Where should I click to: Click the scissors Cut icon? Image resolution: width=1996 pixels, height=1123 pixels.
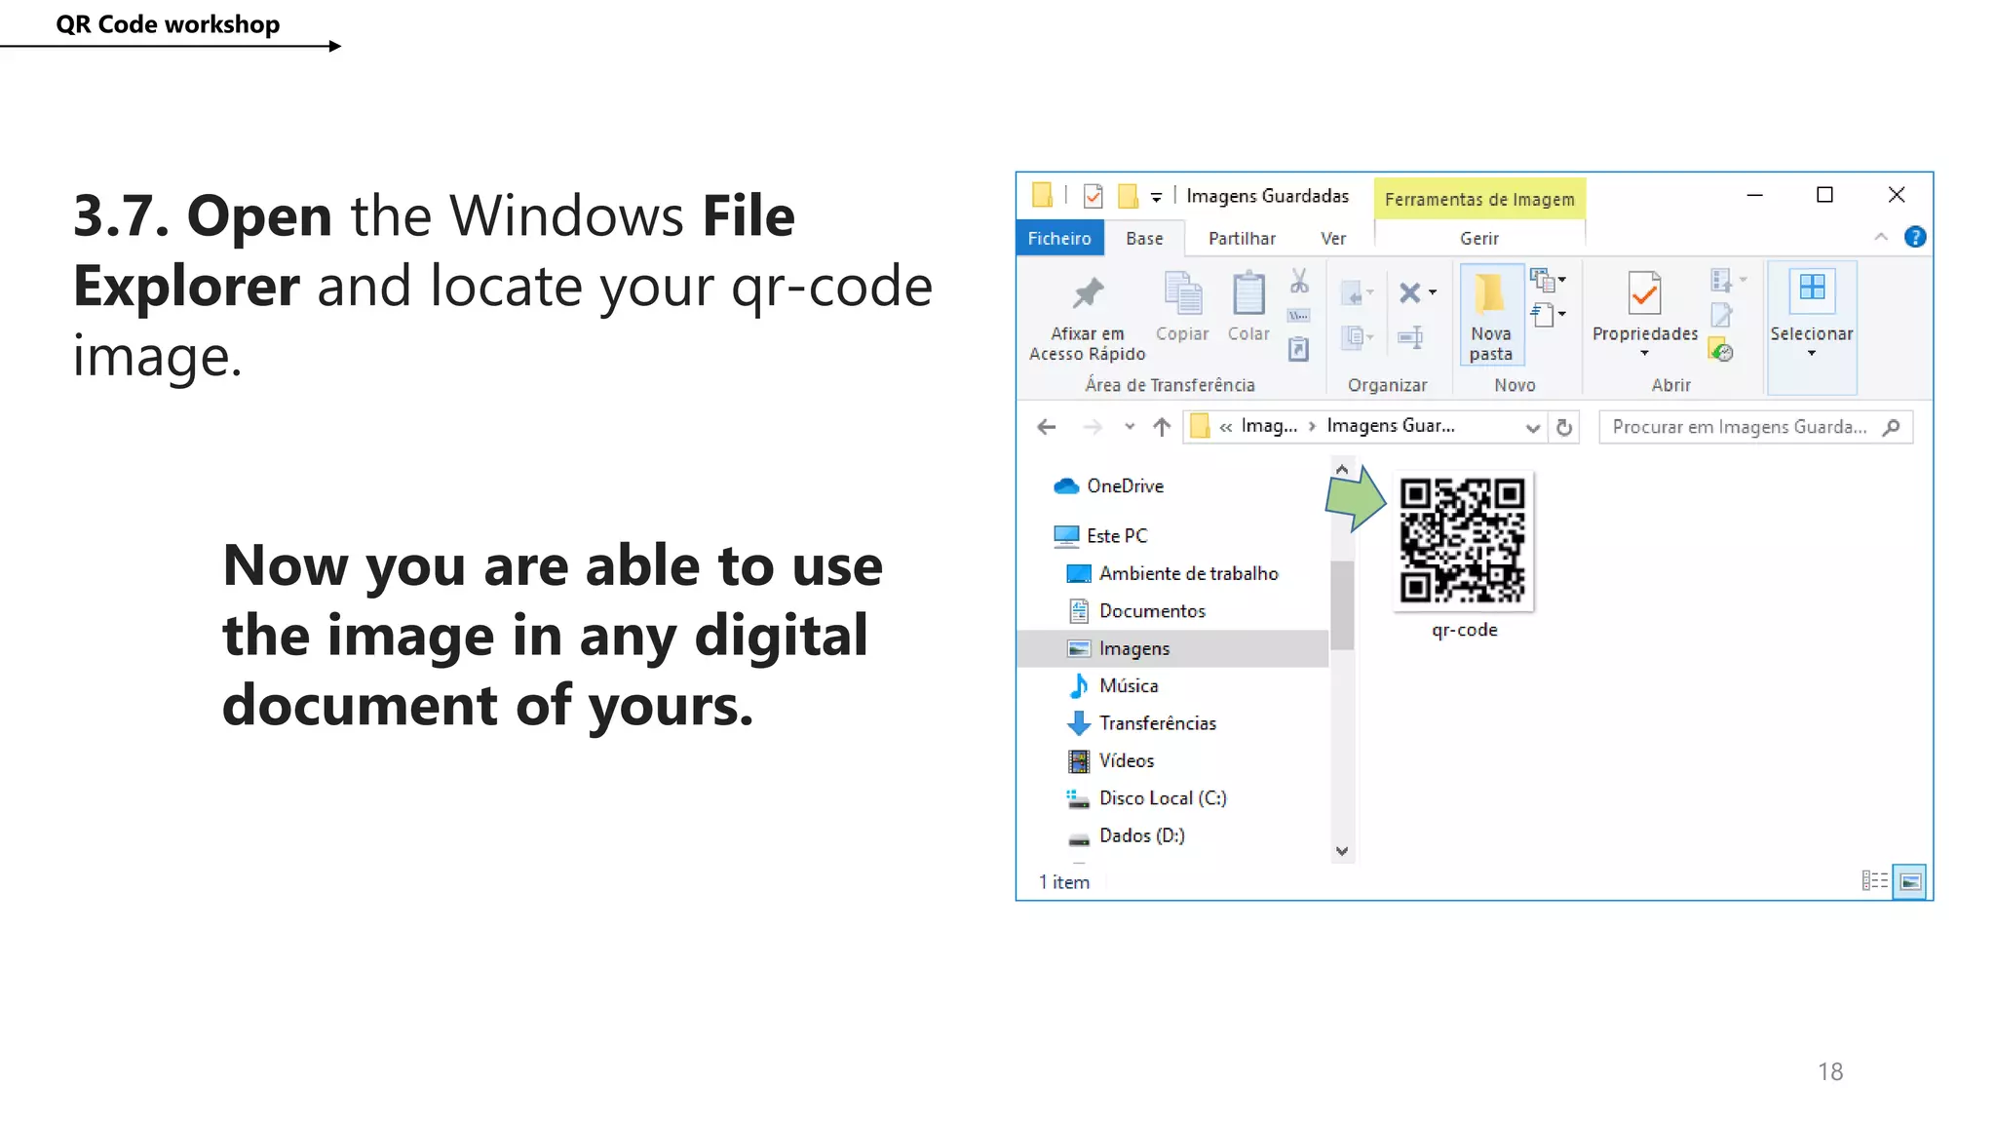(1298, 282)
